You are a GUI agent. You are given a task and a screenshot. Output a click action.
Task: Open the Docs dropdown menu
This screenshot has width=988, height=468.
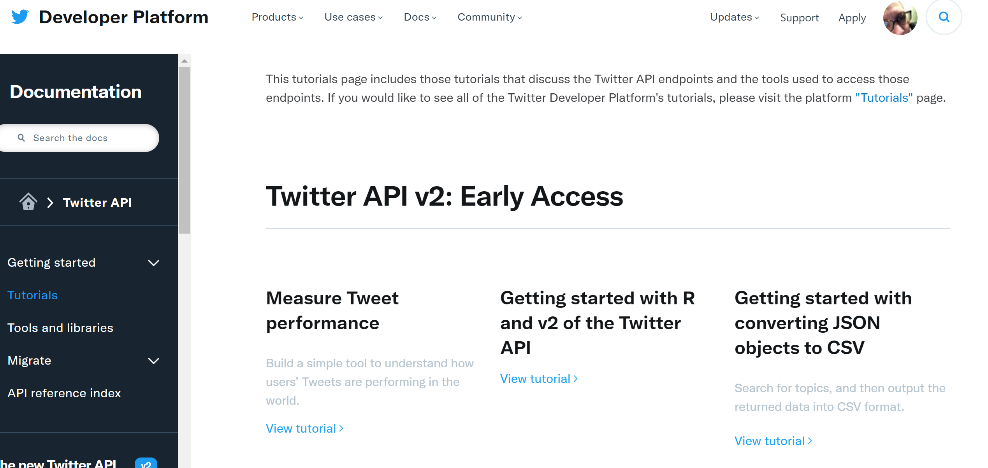click(x=420, y=17)
